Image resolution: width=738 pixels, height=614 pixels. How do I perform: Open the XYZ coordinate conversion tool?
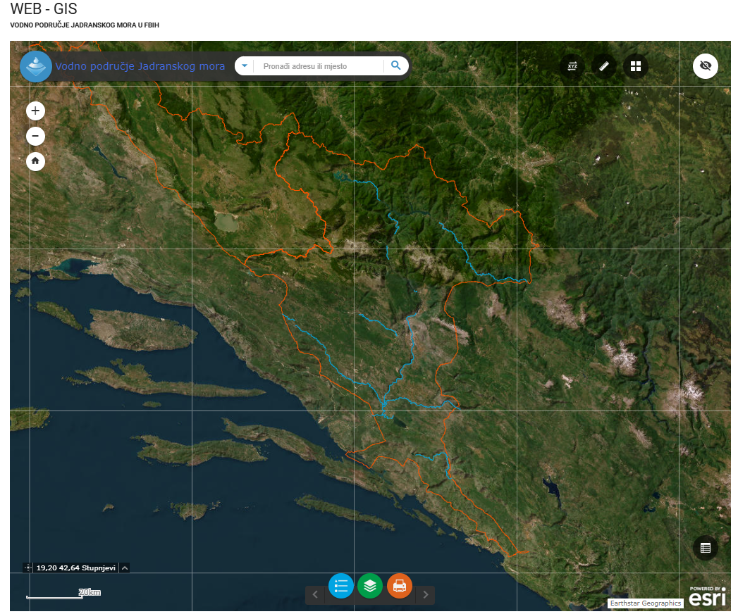click(x=572, y=66)
